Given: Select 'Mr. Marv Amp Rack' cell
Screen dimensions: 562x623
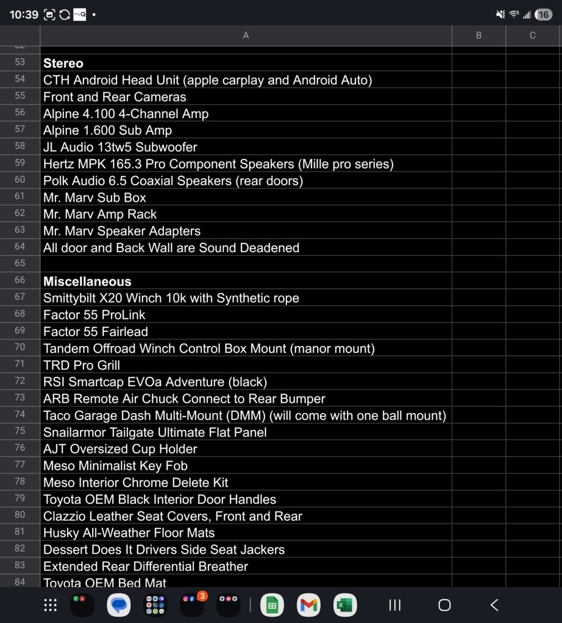Looking at the screenshot, I should click(246, 214).
